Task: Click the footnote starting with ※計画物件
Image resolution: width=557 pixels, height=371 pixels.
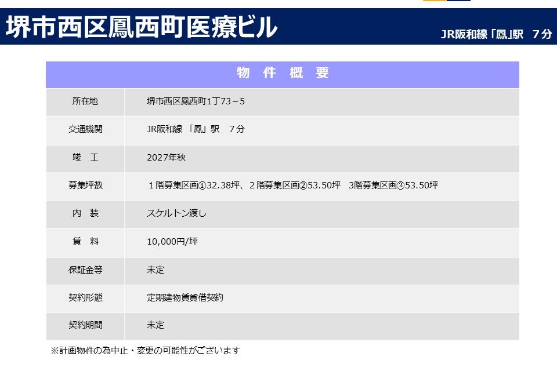Action: coord(145,351)
